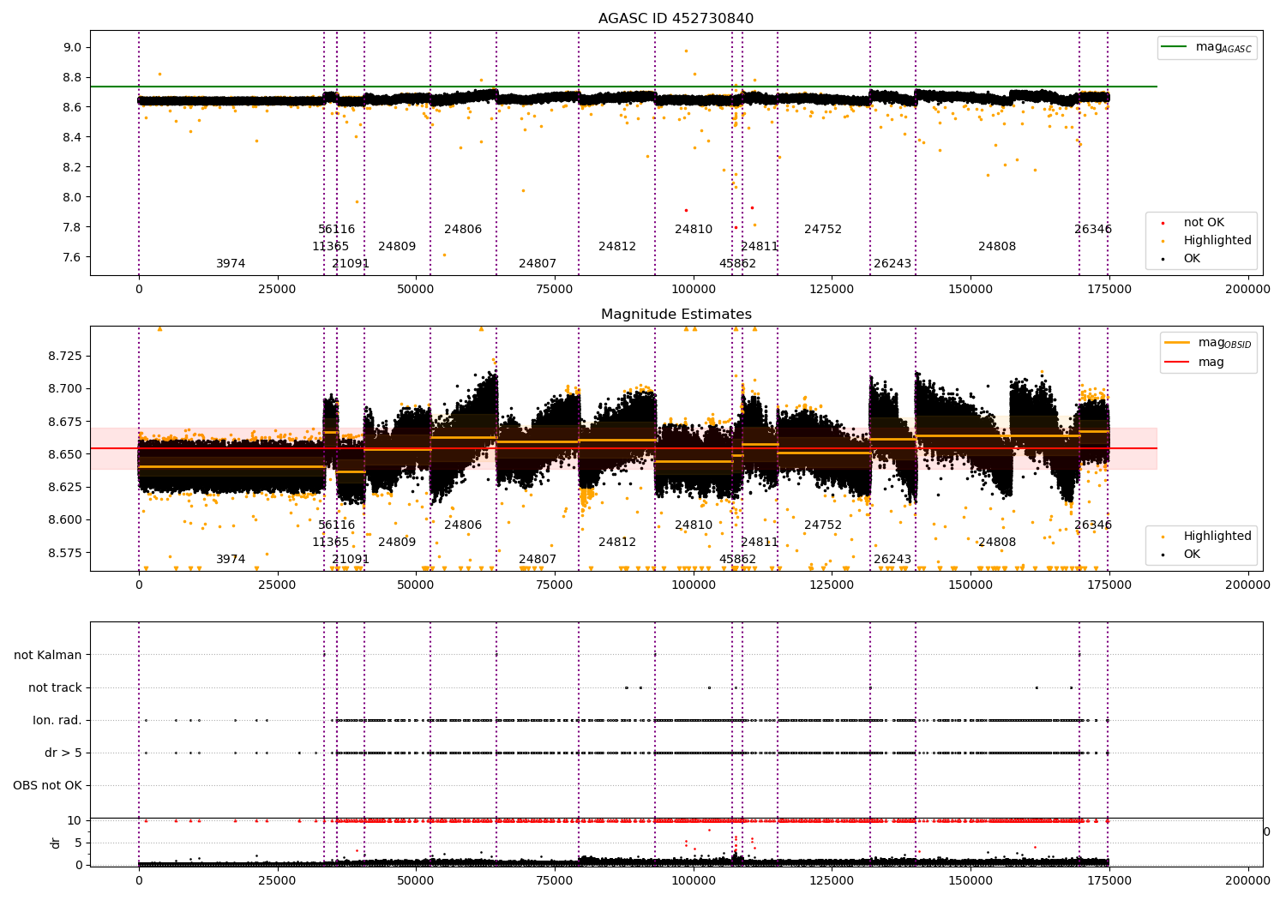Click the 'Ion. rad.' axis label
The height and width of the screenshot is (900, 1286).
tap(57, 720)
